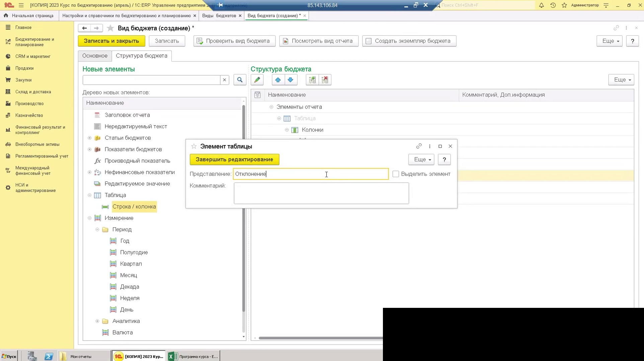Viewport: 644px width, 361px height.
Task: Click the magnifier search button for new elements
Action: 240,80
